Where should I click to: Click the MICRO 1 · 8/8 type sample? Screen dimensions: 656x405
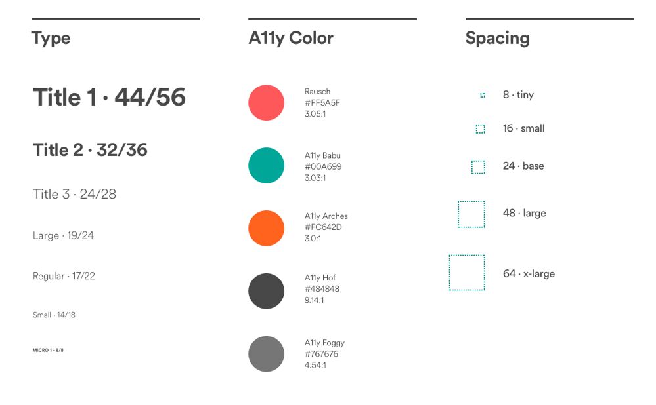pyautogui.click(x=48, y=351)
